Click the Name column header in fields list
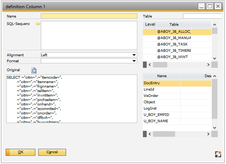This screenshot has height=164, width=226. [162, 76]
